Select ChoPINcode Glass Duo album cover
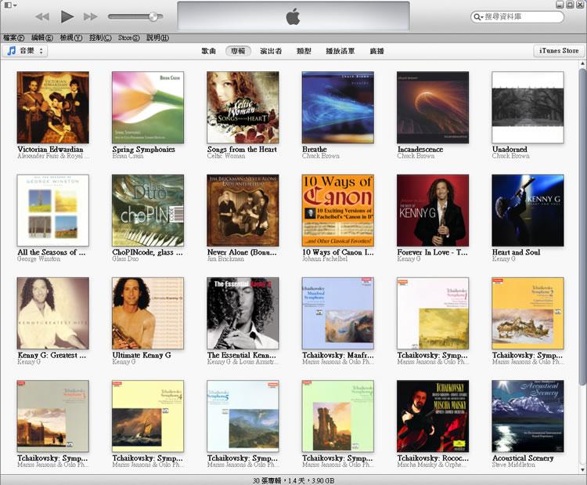The image size is (587, 485). [148, 210]
